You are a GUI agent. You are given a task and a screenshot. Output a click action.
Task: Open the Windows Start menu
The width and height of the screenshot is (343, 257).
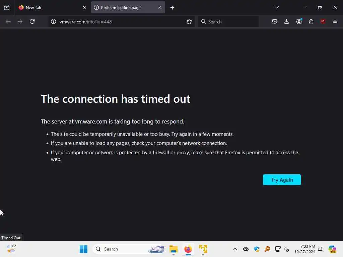coord(83,249)
